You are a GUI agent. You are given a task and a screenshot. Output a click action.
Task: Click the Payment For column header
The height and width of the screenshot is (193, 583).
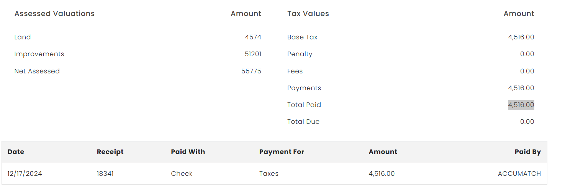(282, 152)
